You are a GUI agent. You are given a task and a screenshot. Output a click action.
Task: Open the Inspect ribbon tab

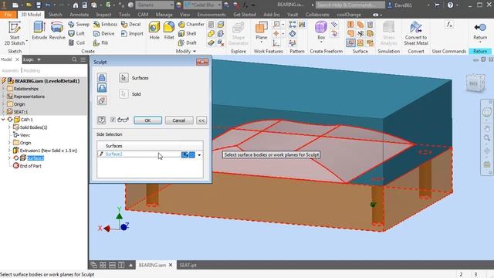coord(103,15)
